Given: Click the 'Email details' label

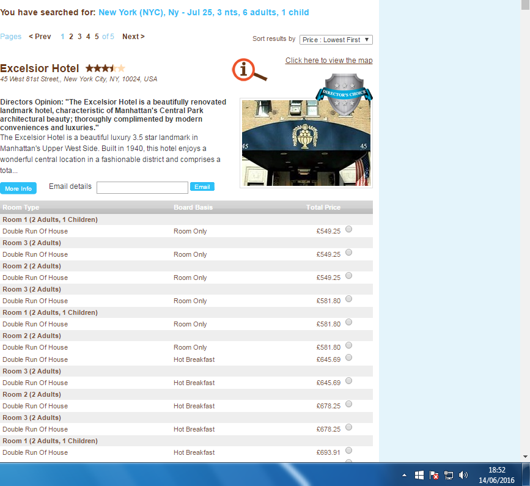Looking at the screenshot, I should (70, 186).
